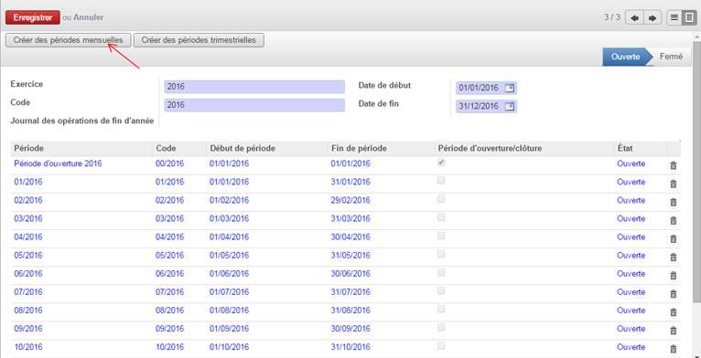Delete period 08/2016 with trash icon
Screen dimensions: 701x358
pyautogui.click(x=674, y=312)
